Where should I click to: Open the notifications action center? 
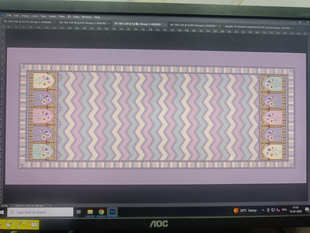[307, 209]
